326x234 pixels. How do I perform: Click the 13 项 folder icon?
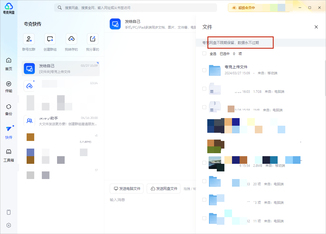tap(215, 199)
